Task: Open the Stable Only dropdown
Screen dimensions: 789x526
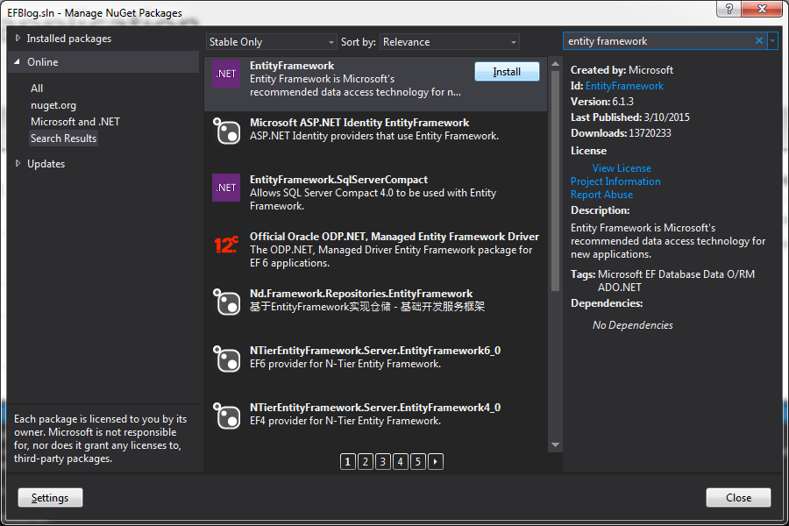Action: (271, 42)
